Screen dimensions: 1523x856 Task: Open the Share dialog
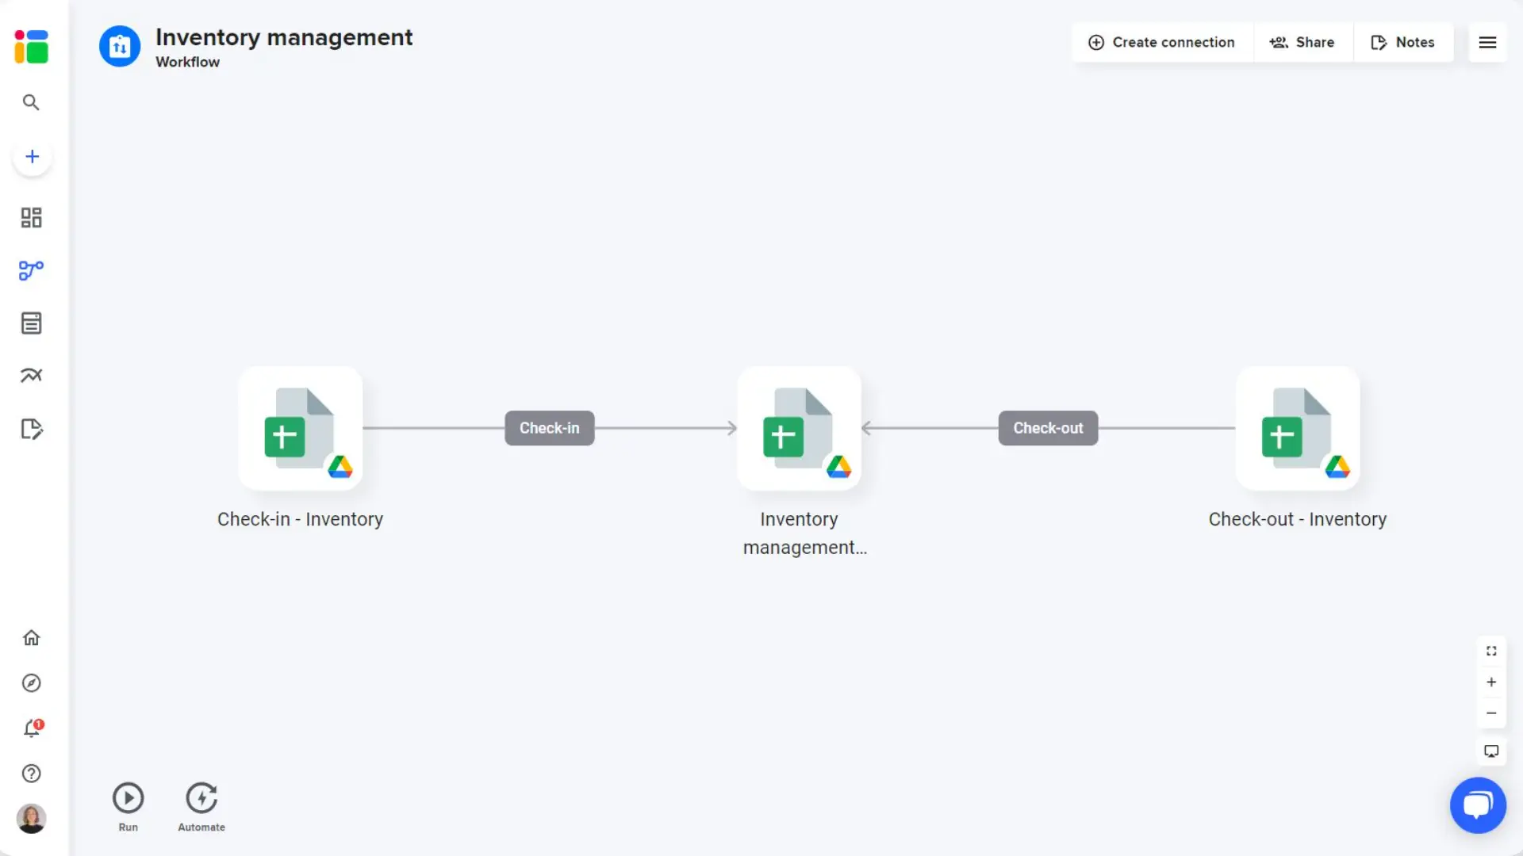1302,42
